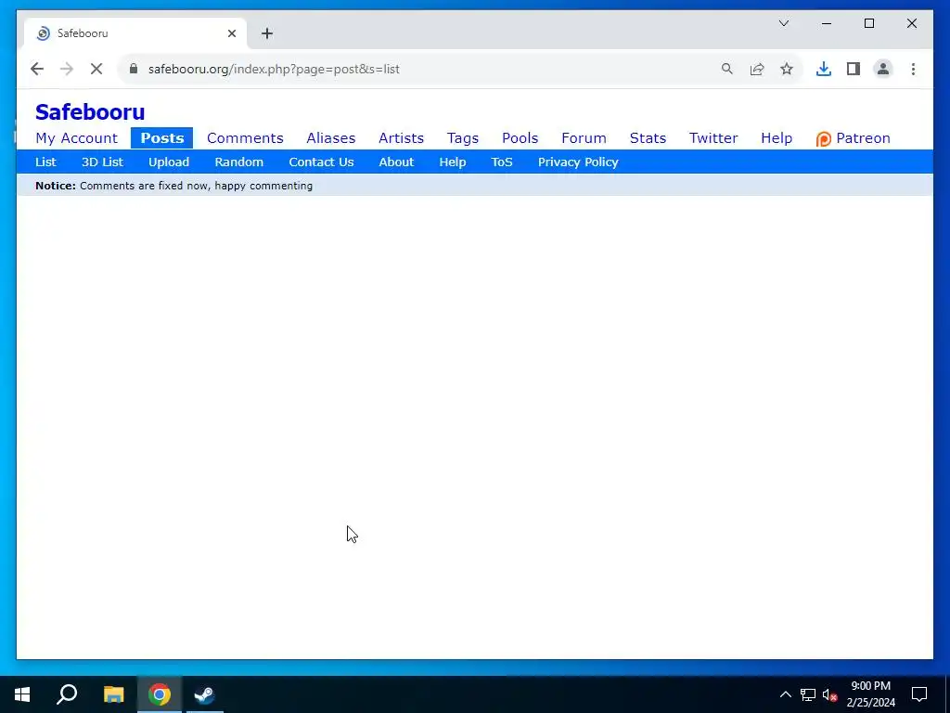Click the lock icon for site information
950x713 pixels.
[x=134, y=69]
